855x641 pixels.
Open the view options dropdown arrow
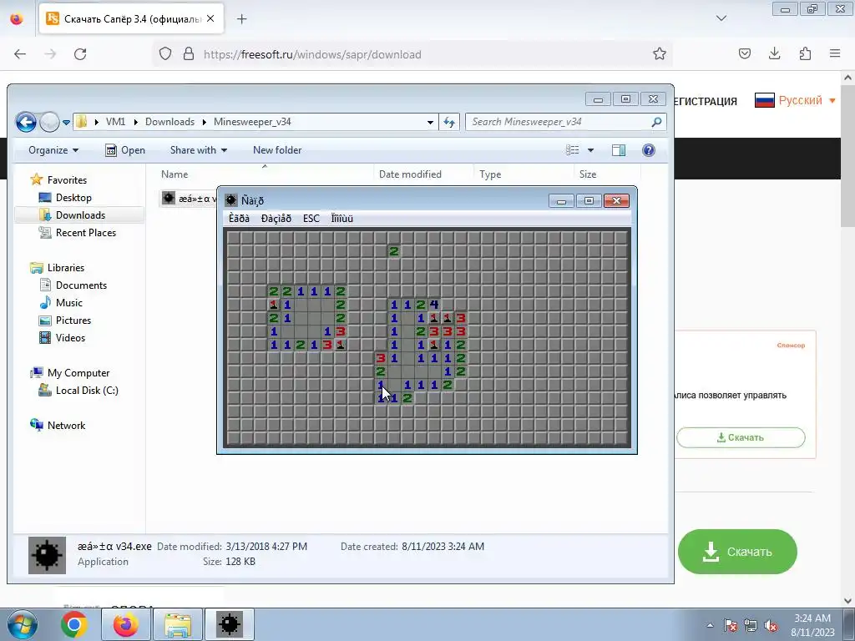590,150
